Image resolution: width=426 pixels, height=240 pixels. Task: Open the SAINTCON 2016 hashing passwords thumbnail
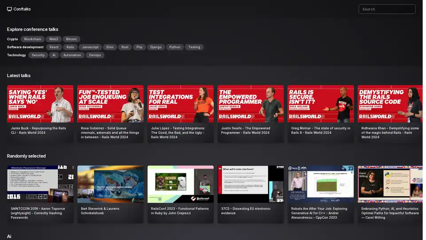[40, 184]
